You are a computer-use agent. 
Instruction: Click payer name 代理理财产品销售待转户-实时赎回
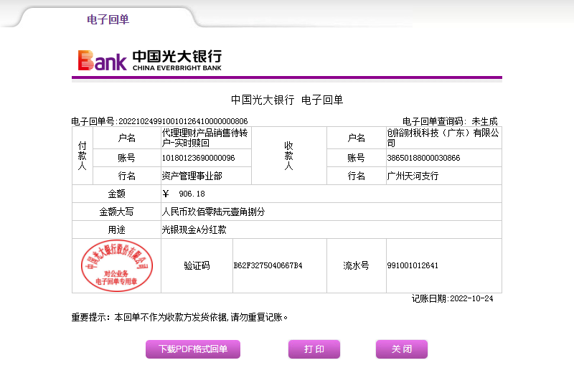click(x=204, y=138)
